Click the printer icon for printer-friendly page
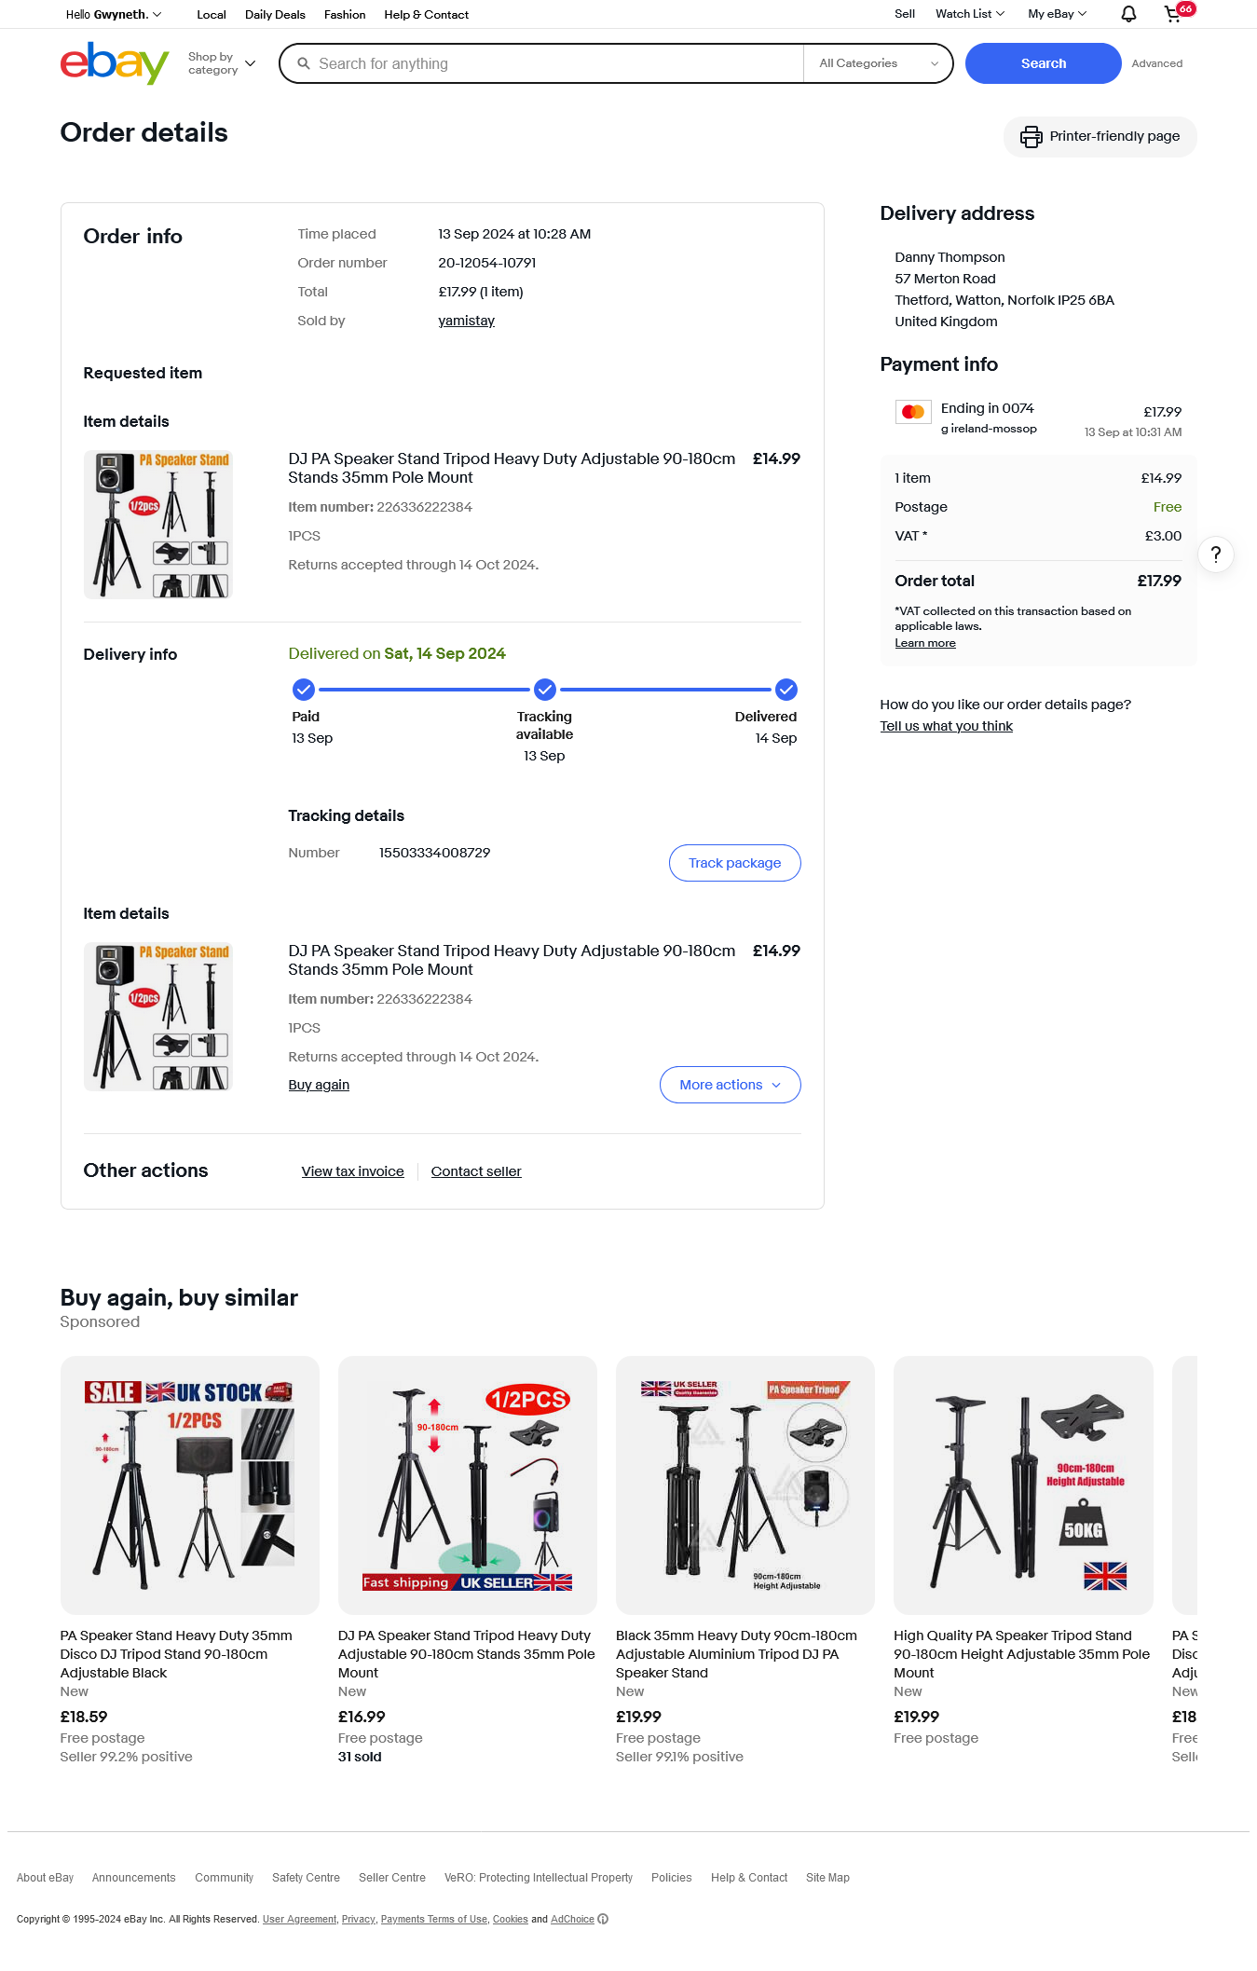This screenshot has height=1971, width=1257. click(x=1031, y=137)
